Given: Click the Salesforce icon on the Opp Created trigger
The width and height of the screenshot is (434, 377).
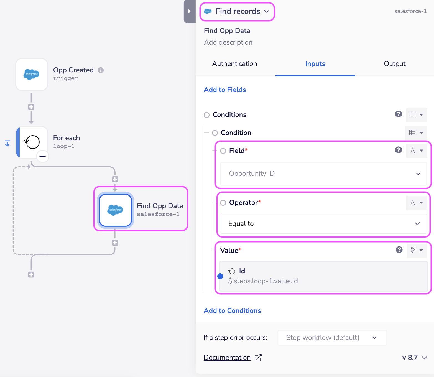Looking at the screenshot, I should point(31,74).
